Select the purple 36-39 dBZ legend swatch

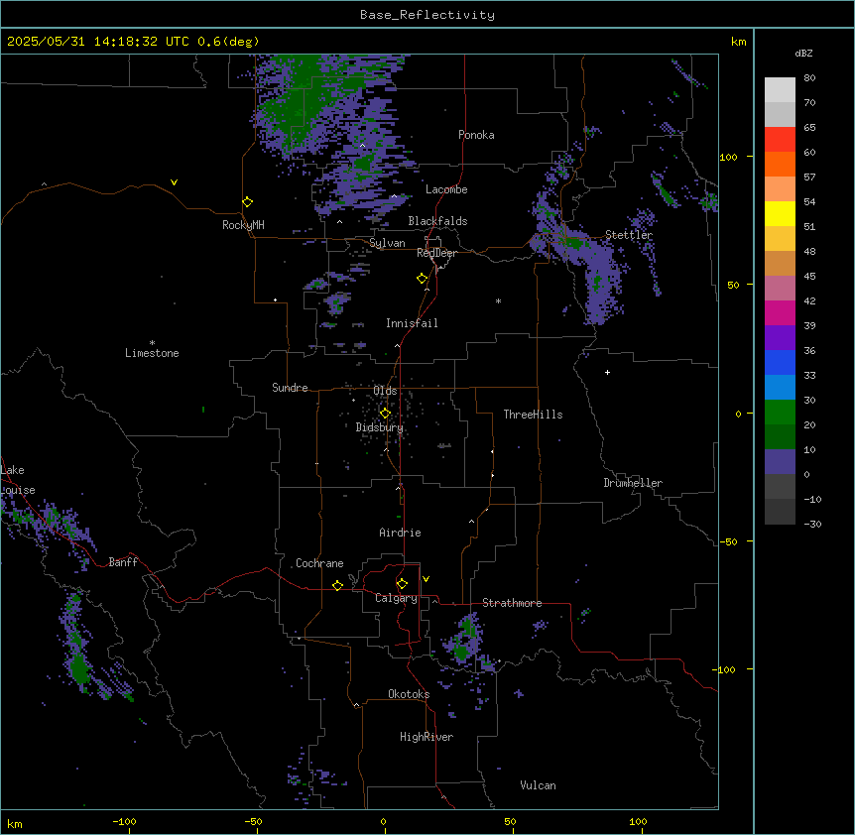pyautogui.click(x=780, y=338)
